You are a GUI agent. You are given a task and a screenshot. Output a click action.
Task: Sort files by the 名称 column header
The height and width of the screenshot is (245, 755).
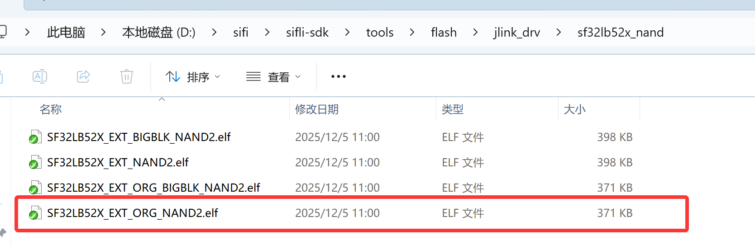click(x=51, y=109)
